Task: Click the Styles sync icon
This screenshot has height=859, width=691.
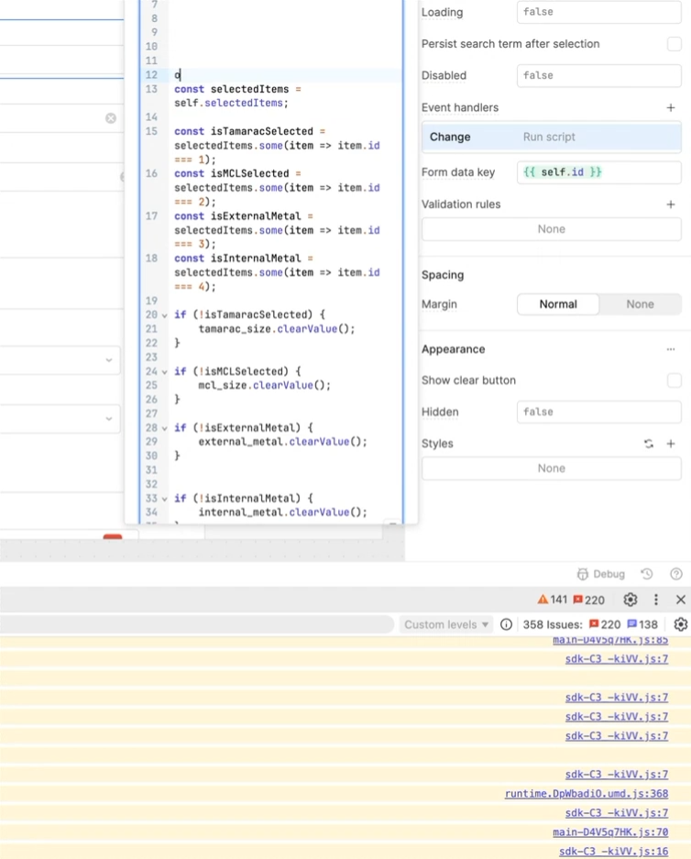Action: [x=649, y=444]
